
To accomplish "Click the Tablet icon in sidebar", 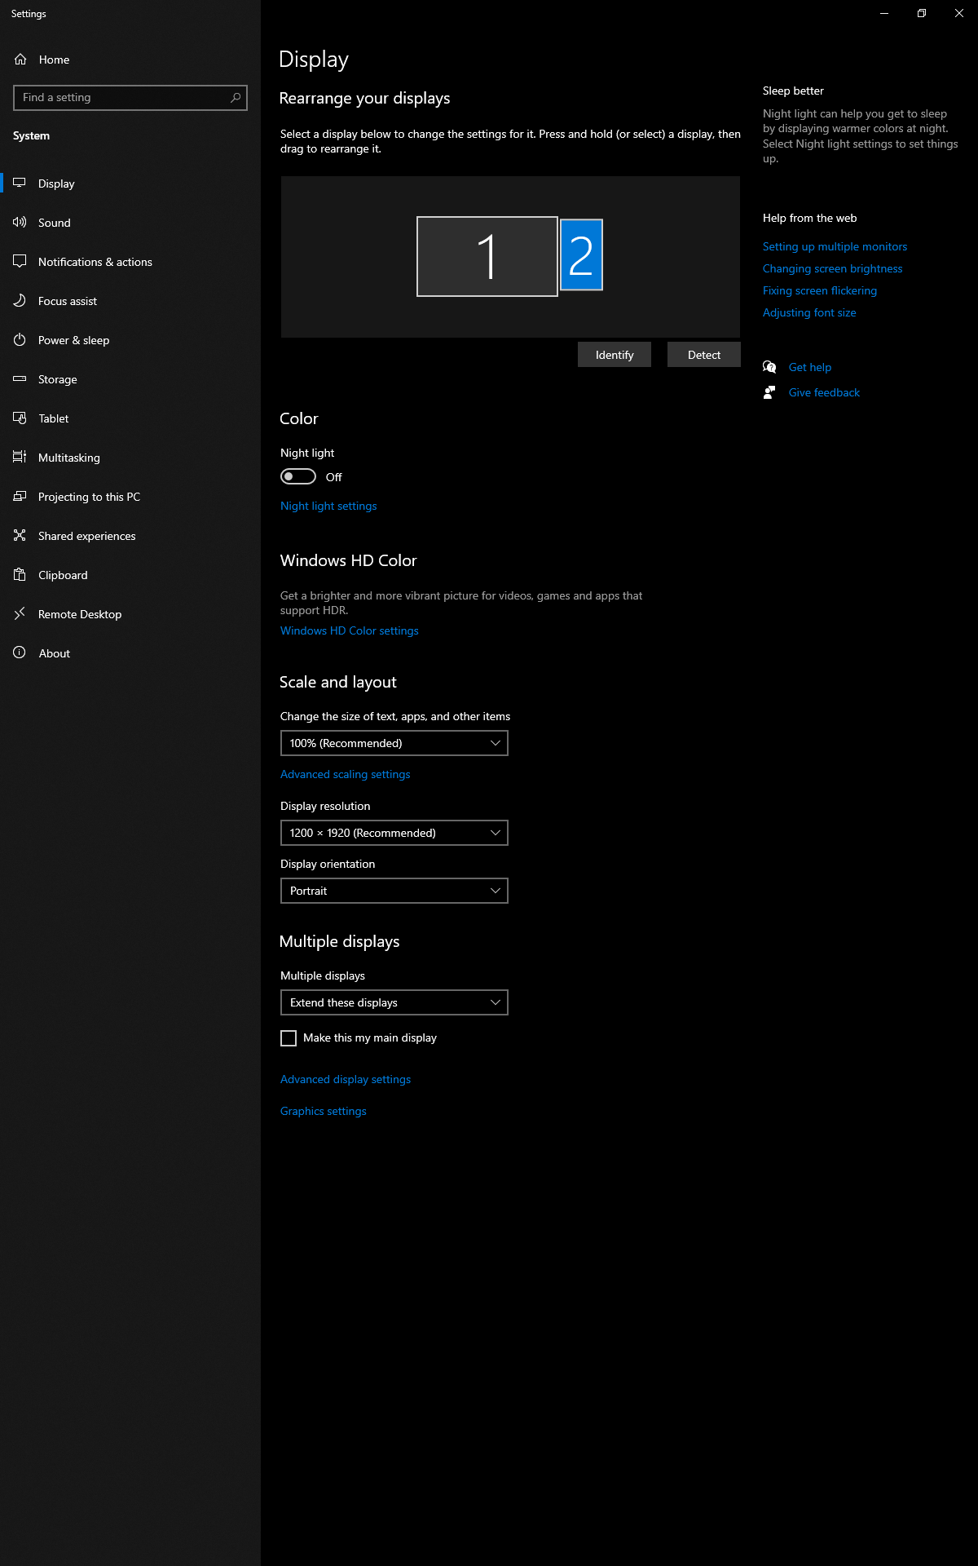I will coord(20,418).
